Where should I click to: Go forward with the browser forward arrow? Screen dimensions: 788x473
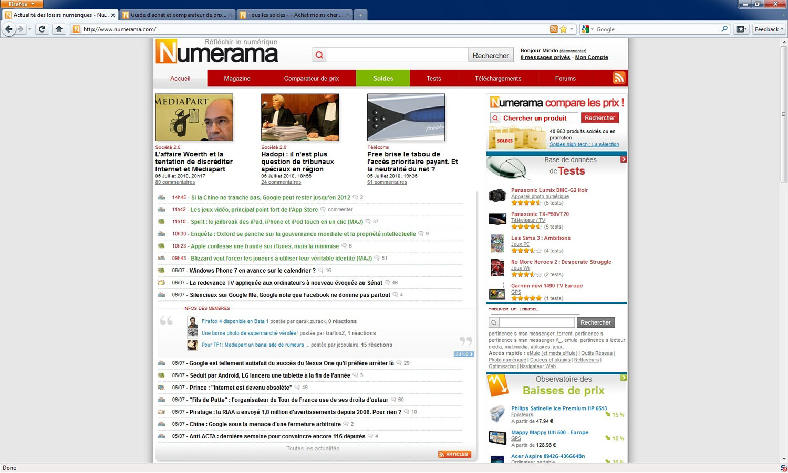tap(21, 29)
